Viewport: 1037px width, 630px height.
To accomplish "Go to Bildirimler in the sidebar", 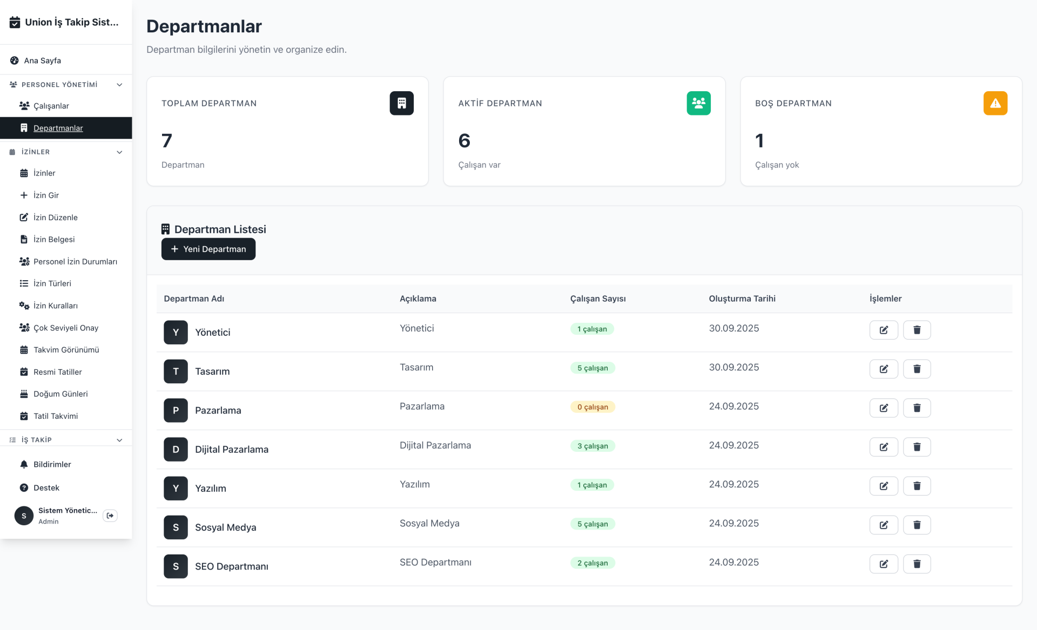I will pyautogui.click(x=52, y=464).
